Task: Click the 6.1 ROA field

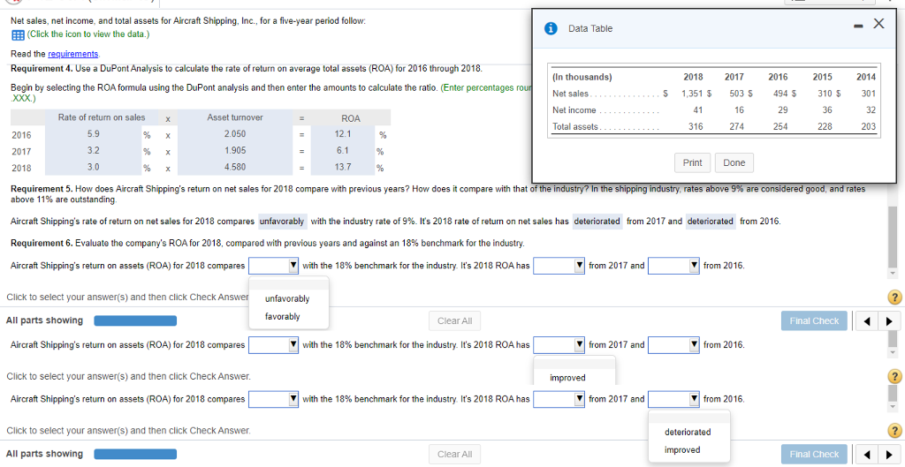Action: 344,152
